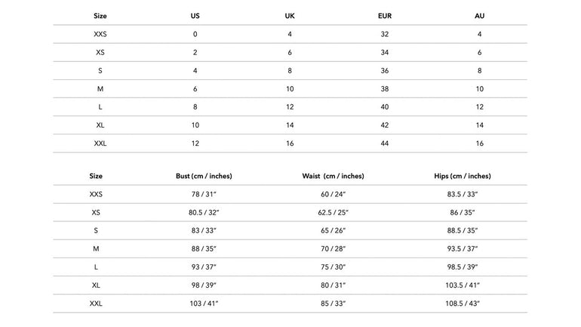Select the hips value "83.5 / 33″"

tap(463, 195)
